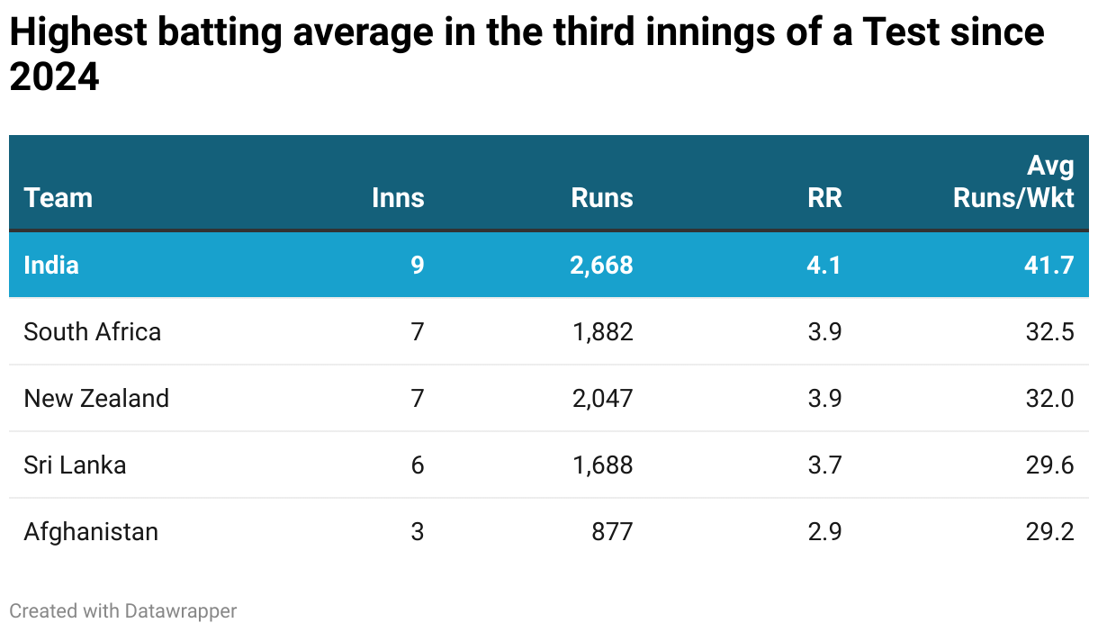Click the South Africa team cell

point(93,331)
